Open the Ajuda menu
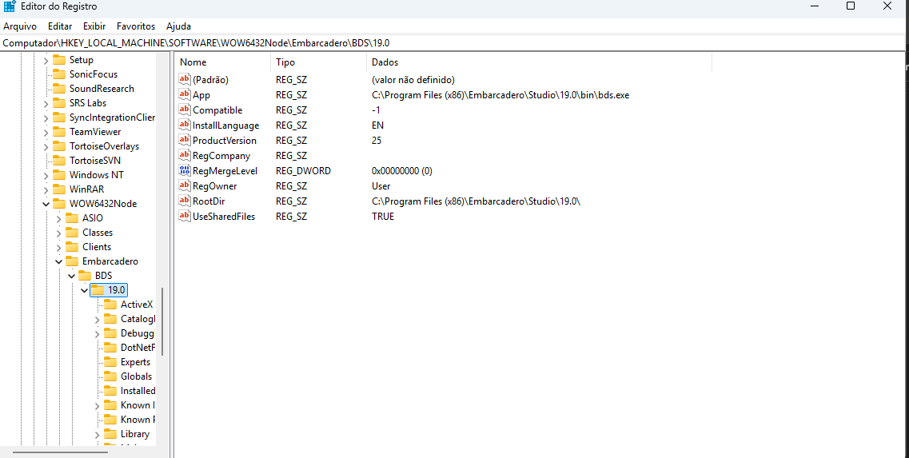This screenshot has width=909, height=458. (178, 26)
